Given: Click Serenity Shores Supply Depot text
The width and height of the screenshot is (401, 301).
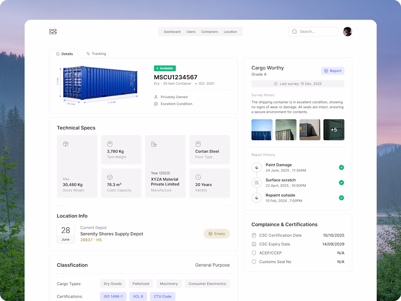Looking at the screenshot, I should point(112,234).
